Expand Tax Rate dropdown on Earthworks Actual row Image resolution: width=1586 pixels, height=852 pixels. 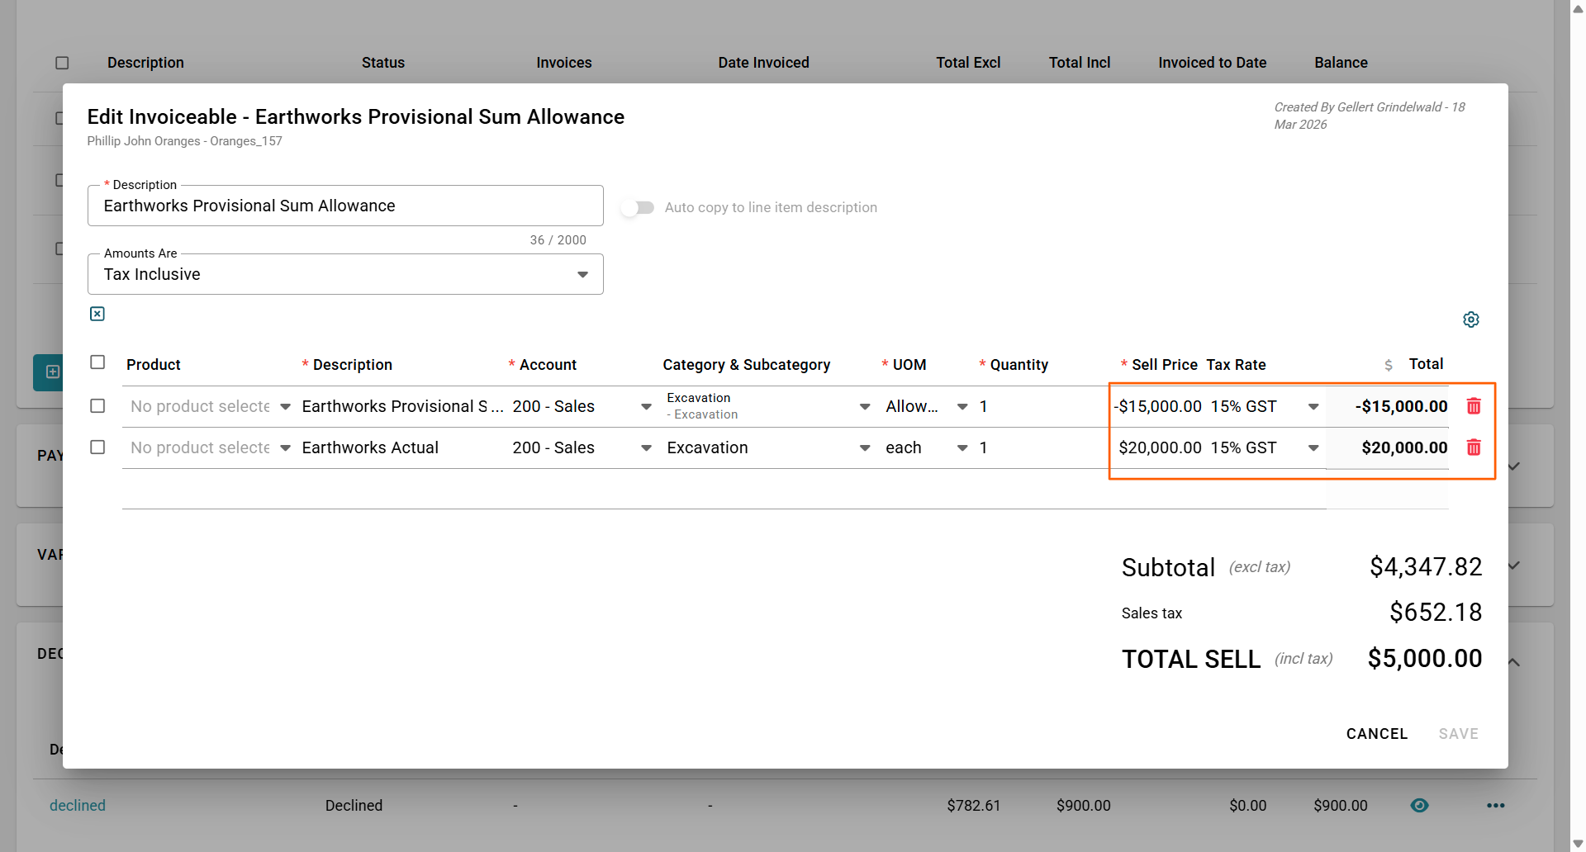point(1313,447)
